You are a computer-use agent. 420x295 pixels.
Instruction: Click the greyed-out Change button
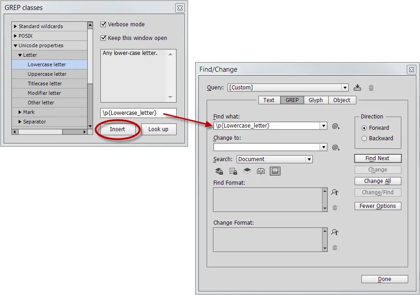tap(378, 170)
